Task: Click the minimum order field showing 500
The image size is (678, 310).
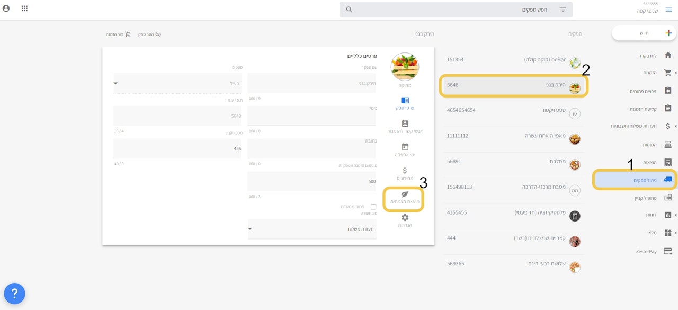Action: (312, 181)
